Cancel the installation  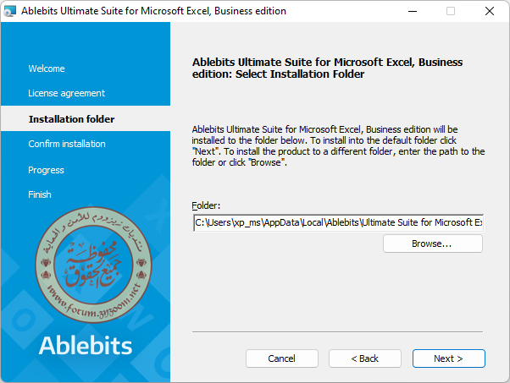pos(281,358)
